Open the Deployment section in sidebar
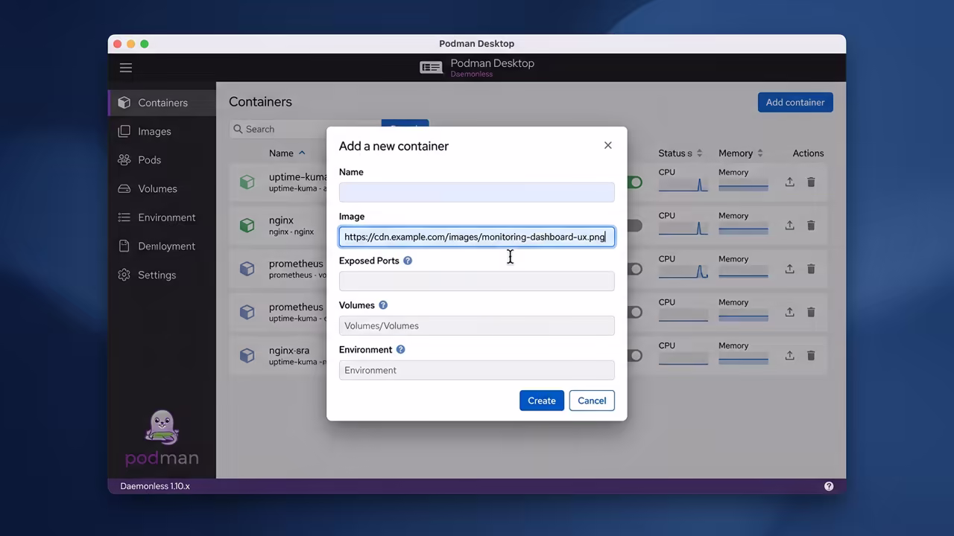The height and width of the screenshot is (536, 954). pyautogui.click(x=162, y=246)
